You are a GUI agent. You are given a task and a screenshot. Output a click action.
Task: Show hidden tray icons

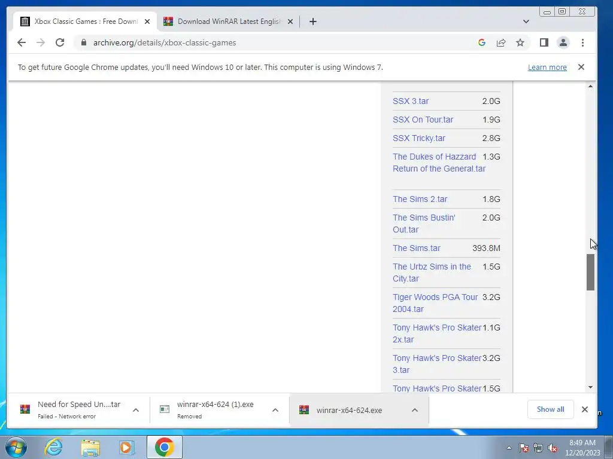(x=509, y=448)
